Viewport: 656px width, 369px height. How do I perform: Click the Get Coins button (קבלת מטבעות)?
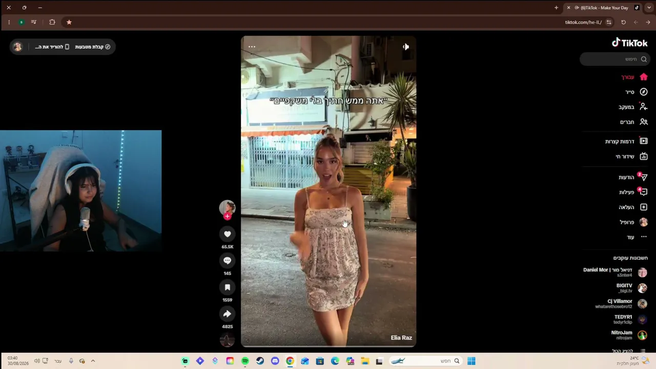93,47
